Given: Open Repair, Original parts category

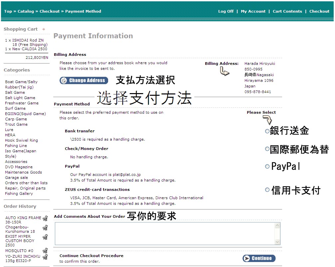Looking at the screenshot, I should (x=25, y=189).
